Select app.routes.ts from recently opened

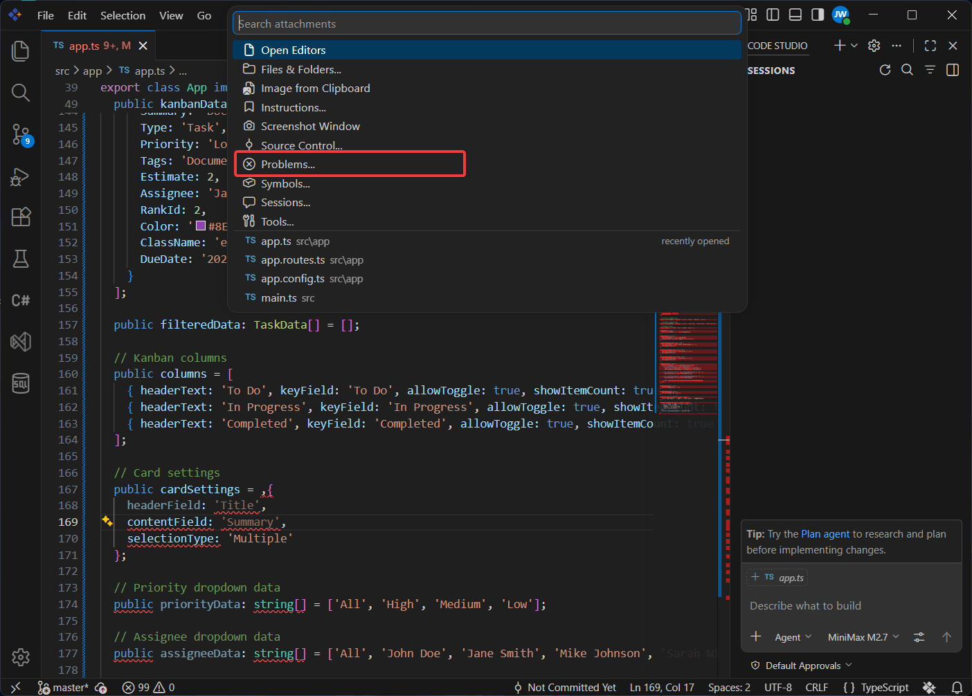point(487,260)
